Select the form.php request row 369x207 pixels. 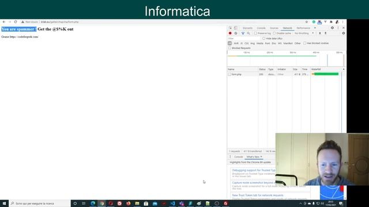[287, 74]
